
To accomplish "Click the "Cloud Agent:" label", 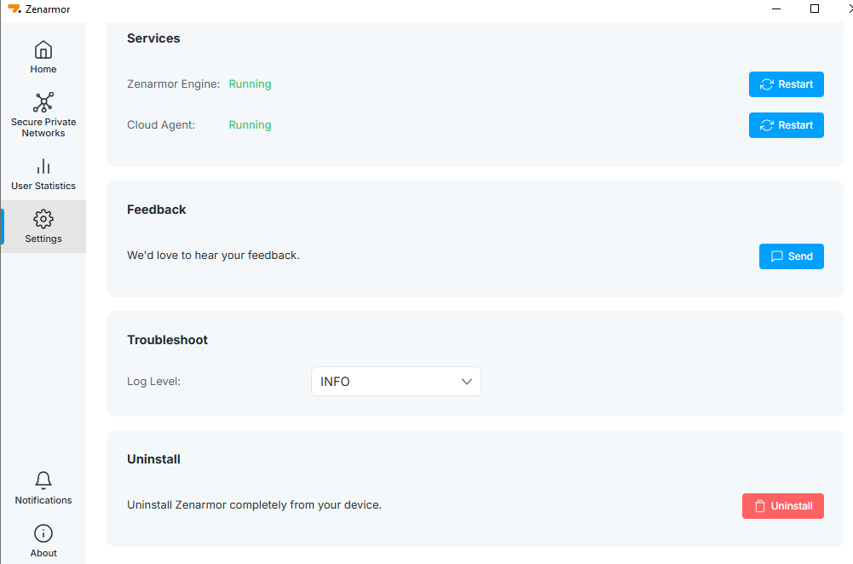I will coord(161,124).
